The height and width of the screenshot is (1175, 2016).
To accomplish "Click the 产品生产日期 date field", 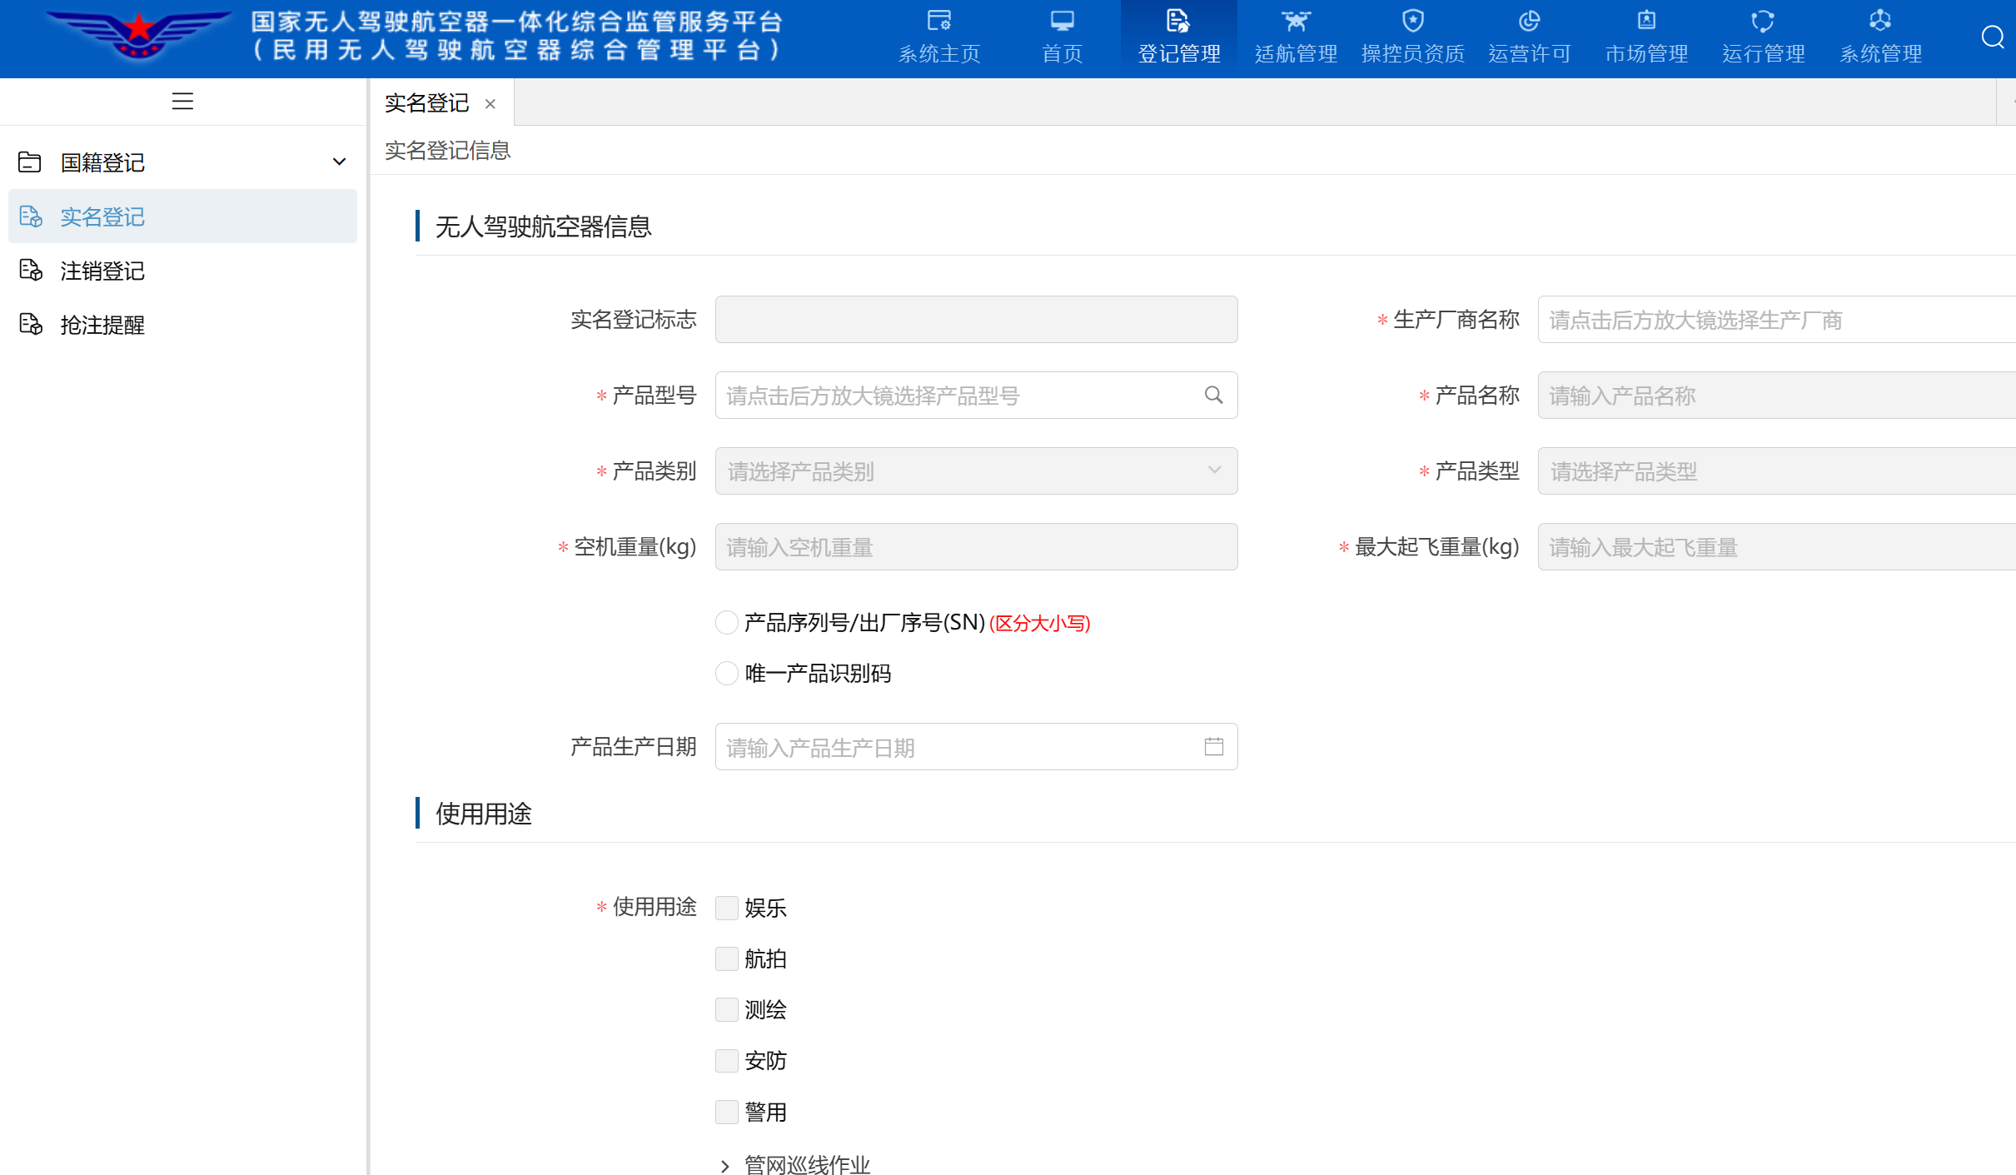I will (x=976, y=746).
